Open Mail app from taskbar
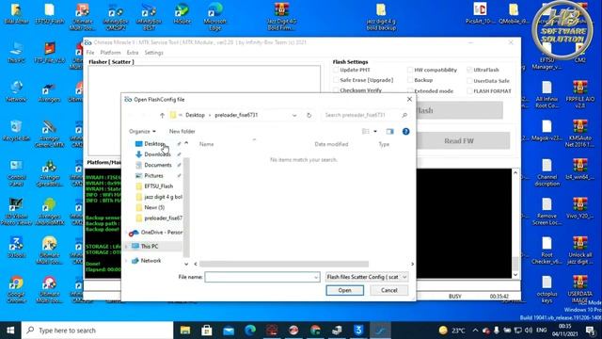The image size is (602, 339). [x=229, y=331]
